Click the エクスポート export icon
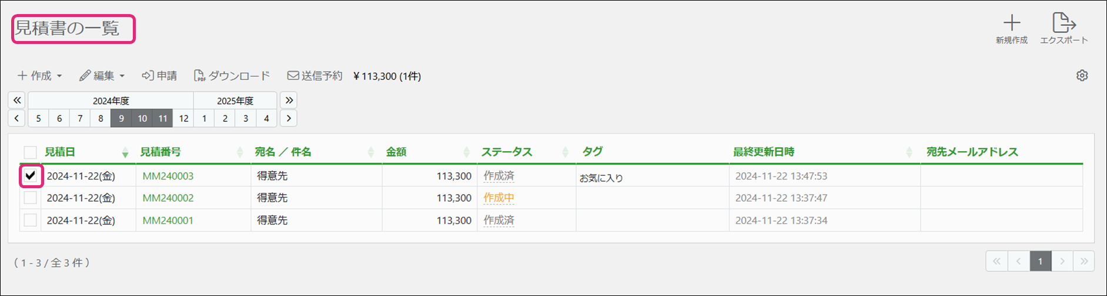The width and height of the screenshot is (1107, 296). (1063, 23)
